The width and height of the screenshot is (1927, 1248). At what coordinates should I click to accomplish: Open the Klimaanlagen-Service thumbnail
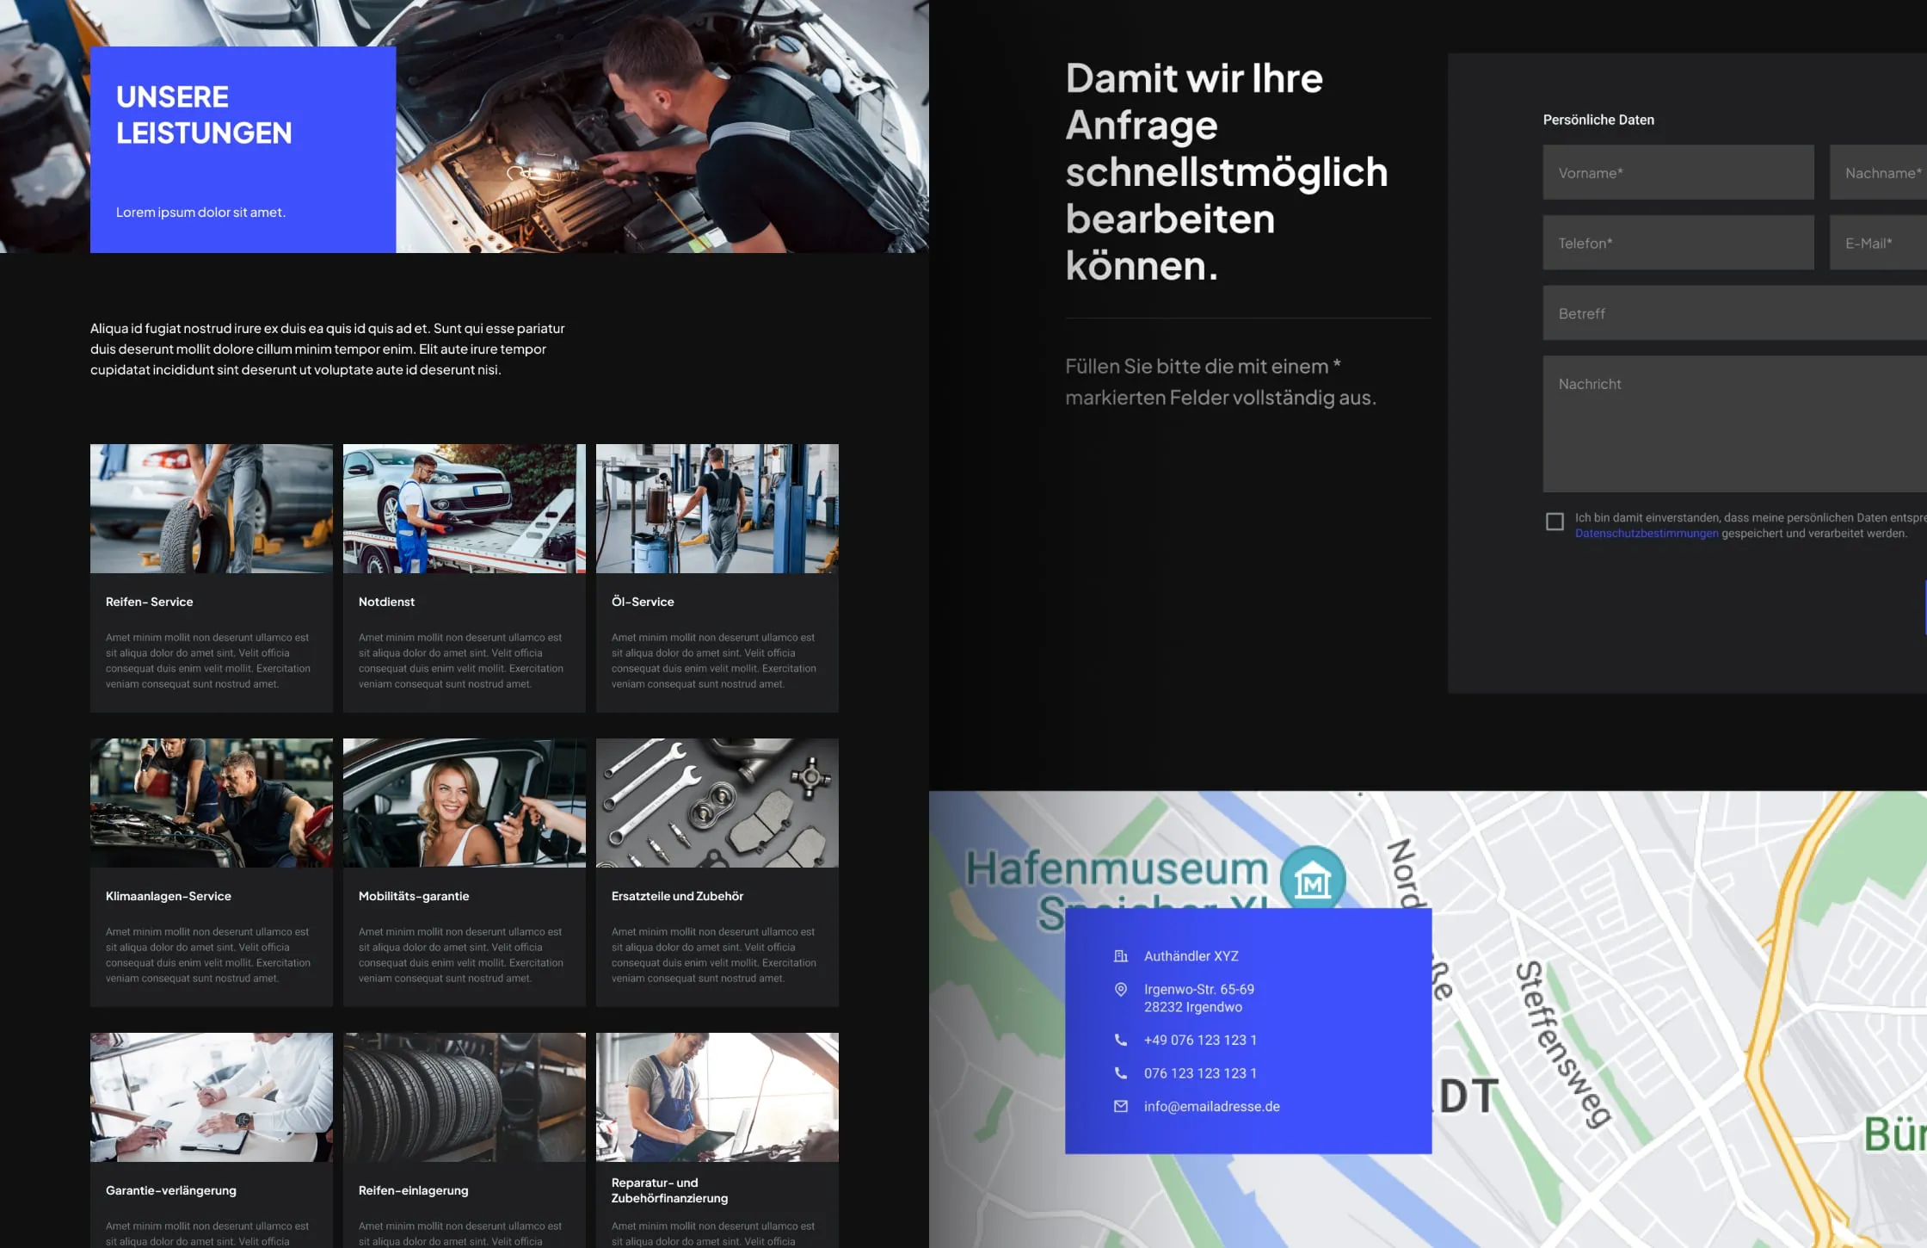(212, 803)
